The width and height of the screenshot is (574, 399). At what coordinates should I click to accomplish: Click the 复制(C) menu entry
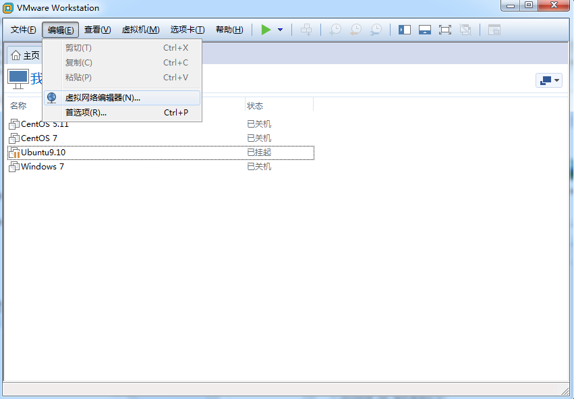click(122, 63)
